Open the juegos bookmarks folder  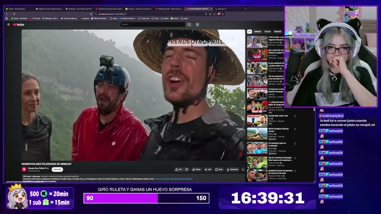point(185,18)
